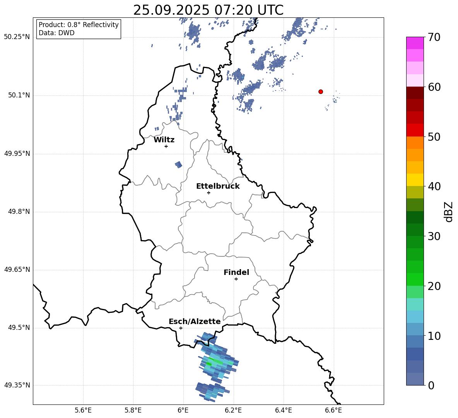Click the slate blue colorbar segment above 0
The height and width of the screenshot is (418, 458).
(x=415, y=379)
